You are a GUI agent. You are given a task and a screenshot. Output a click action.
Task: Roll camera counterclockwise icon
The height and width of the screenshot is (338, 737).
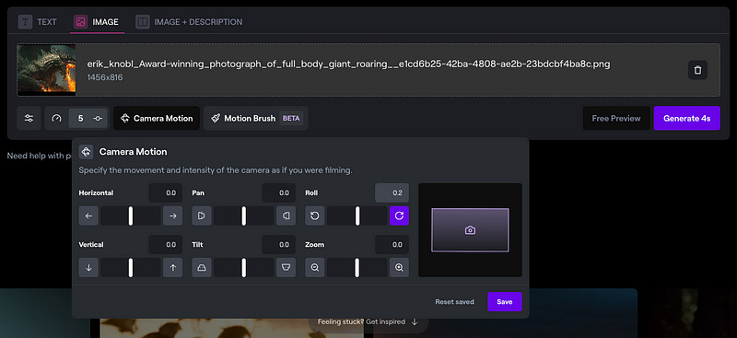pos(315,216)
